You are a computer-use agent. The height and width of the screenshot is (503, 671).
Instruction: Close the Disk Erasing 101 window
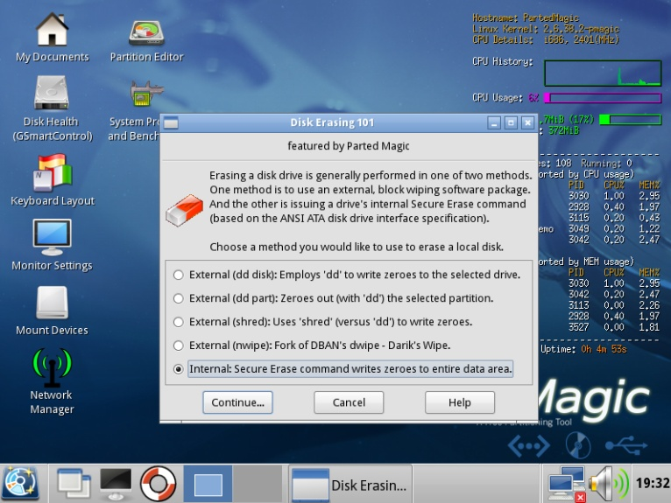click(x=527, y=123)
